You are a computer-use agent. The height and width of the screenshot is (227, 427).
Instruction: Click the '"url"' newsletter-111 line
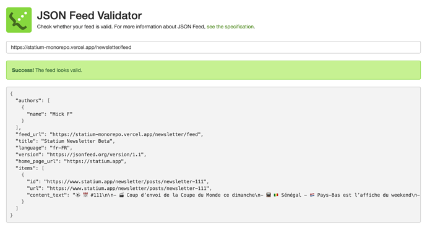pos(119,189)
